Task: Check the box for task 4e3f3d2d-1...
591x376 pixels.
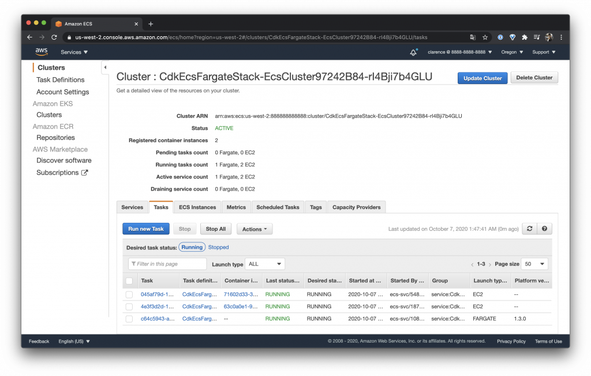Action: tap(129, 306)
